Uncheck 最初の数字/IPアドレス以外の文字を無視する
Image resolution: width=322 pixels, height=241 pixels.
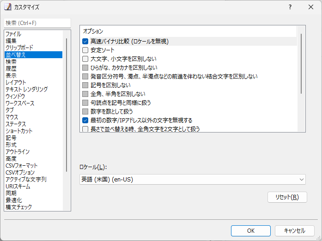click(85, 120)
